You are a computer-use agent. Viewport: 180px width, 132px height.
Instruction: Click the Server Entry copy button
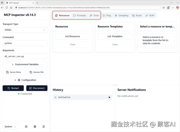click(x=13, y=72)
